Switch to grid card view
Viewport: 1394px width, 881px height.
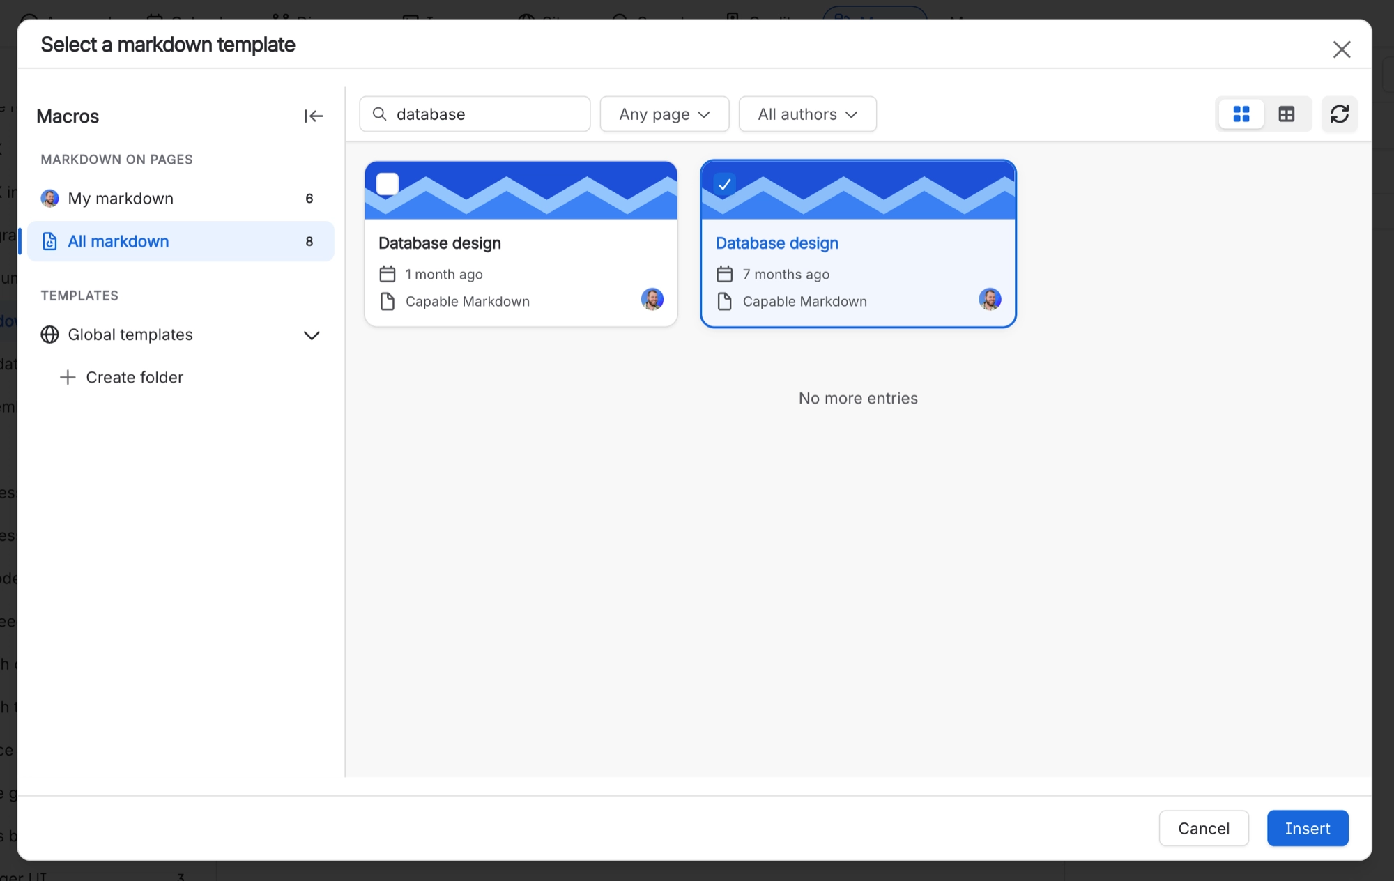pyautogui.click(x=1241, y=114)
